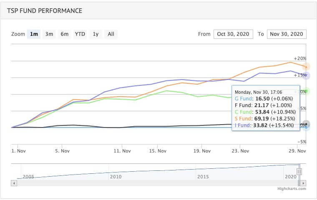317x200 pixels.
Task: Open the From date field
Action: tap(233, 34)
